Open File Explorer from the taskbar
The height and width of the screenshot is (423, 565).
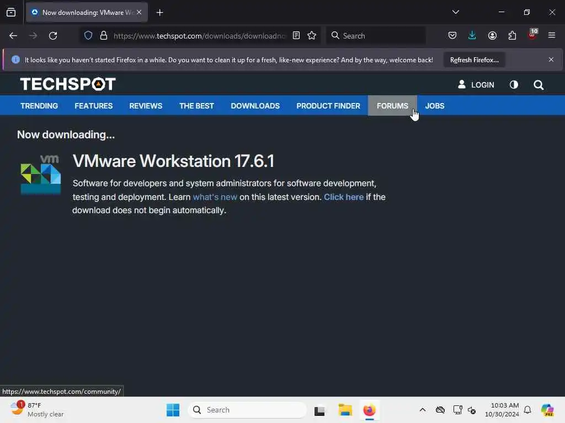pos(345,410)
